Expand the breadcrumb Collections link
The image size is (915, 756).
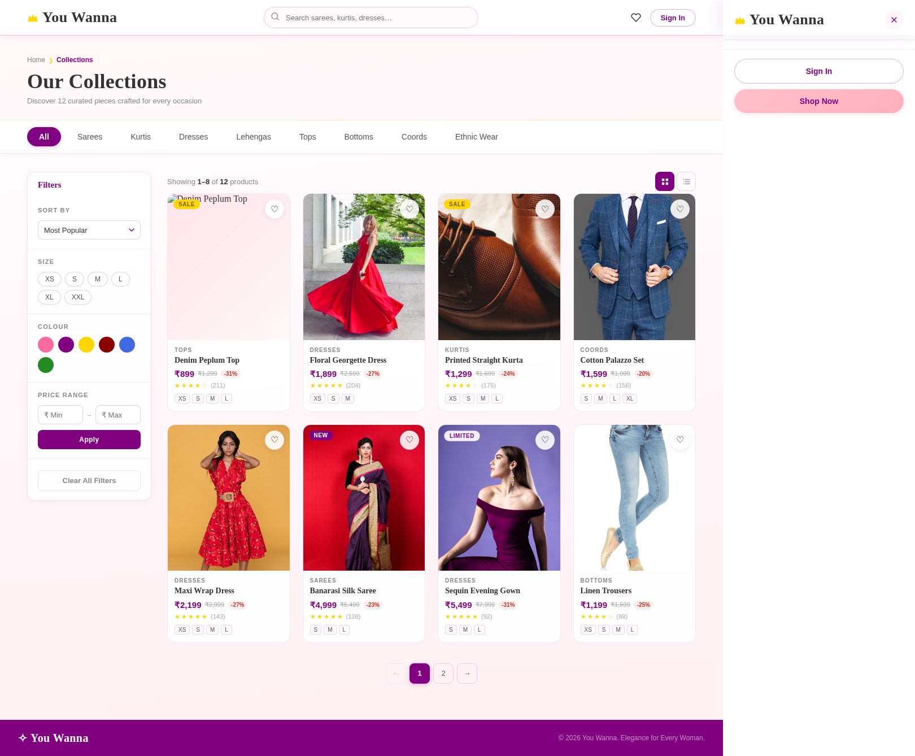pos(74,59)
